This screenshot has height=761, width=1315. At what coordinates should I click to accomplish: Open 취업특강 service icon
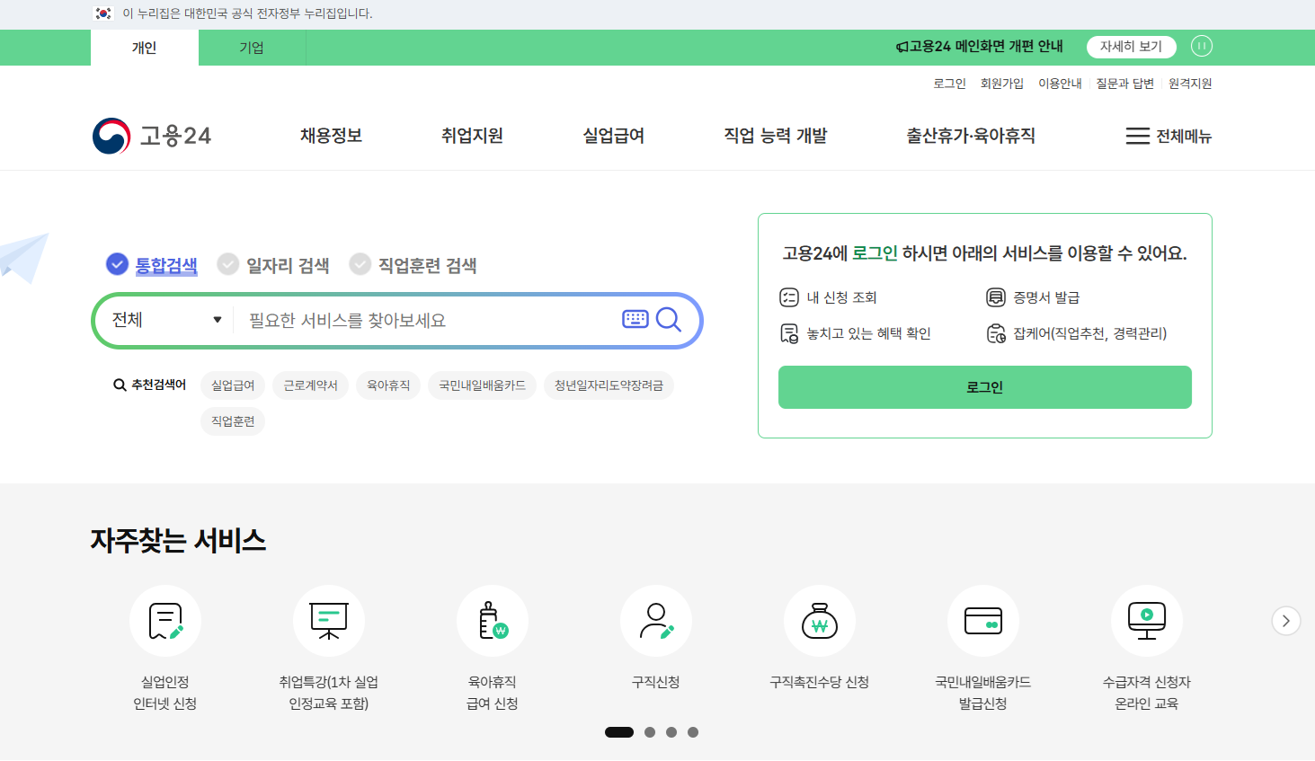tap(329, 621)
